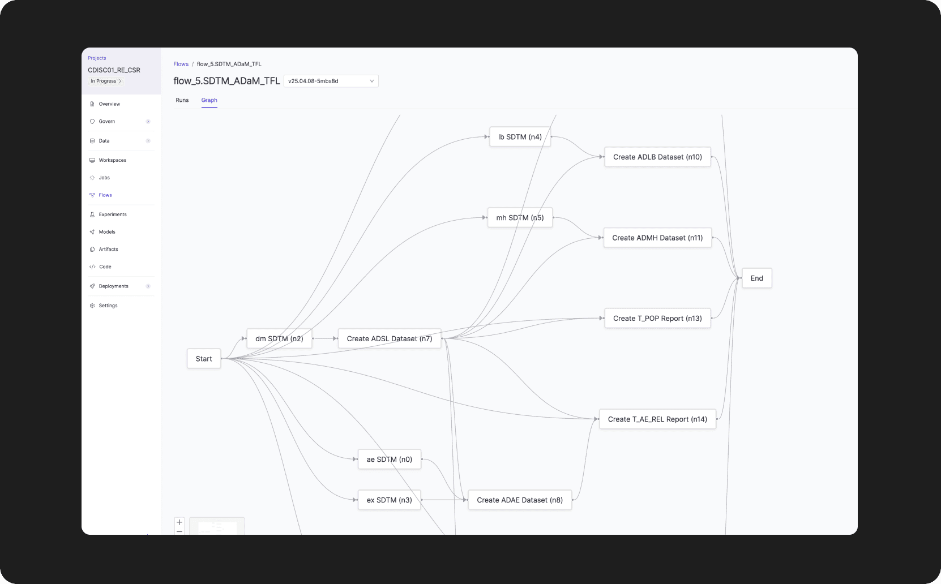This screenshot has height=584, width=941.
Task: Switch to the Runs tab
Action: pyautogui.click(x=182, y=100)
